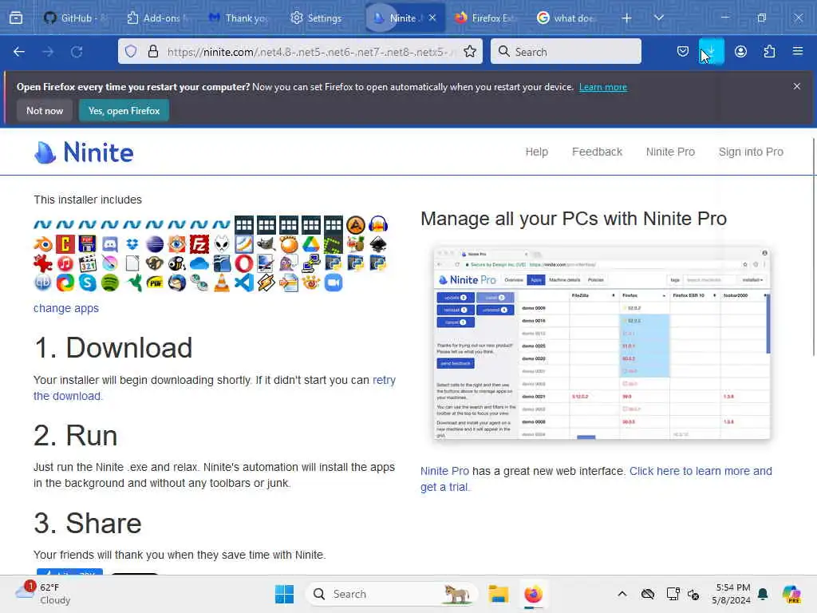The image size is (817, 613).
Task: Click the Ninite logo
Action: click(84, 152)
